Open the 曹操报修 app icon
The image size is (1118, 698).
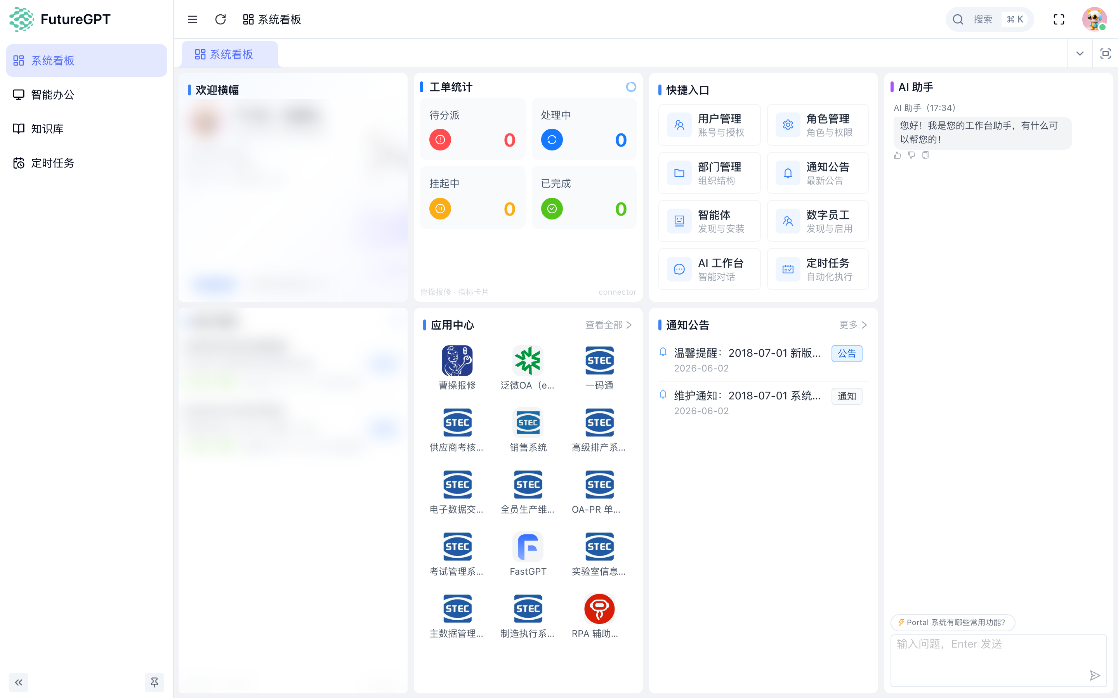457,361
